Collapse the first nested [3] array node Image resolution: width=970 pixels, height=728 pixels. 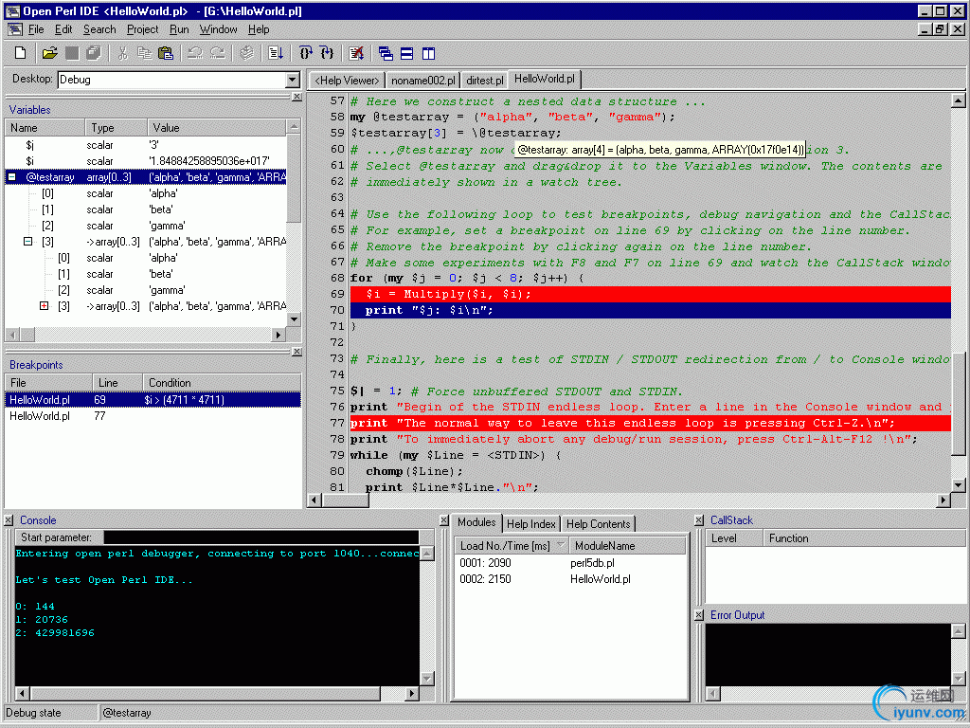[x=27, y=242]
